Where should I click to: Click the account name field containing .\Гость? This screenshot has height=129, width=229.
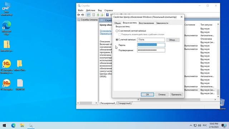(151, 40)
